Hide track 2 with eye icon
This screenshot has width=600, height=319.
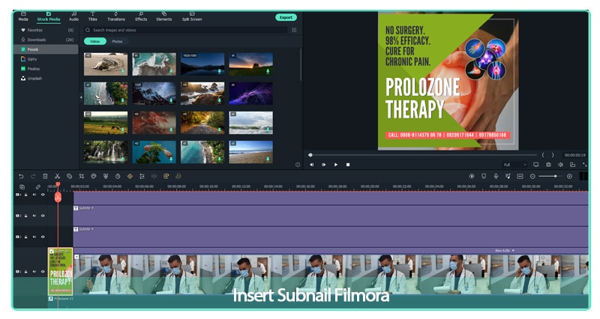coord(43,237)
